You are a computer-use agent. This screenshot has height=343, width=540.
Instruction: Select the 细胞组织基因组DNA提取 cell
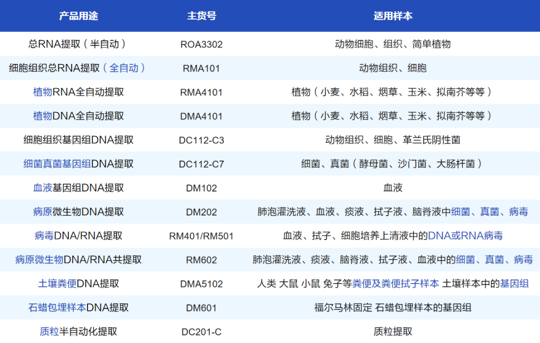click(78, 140)
